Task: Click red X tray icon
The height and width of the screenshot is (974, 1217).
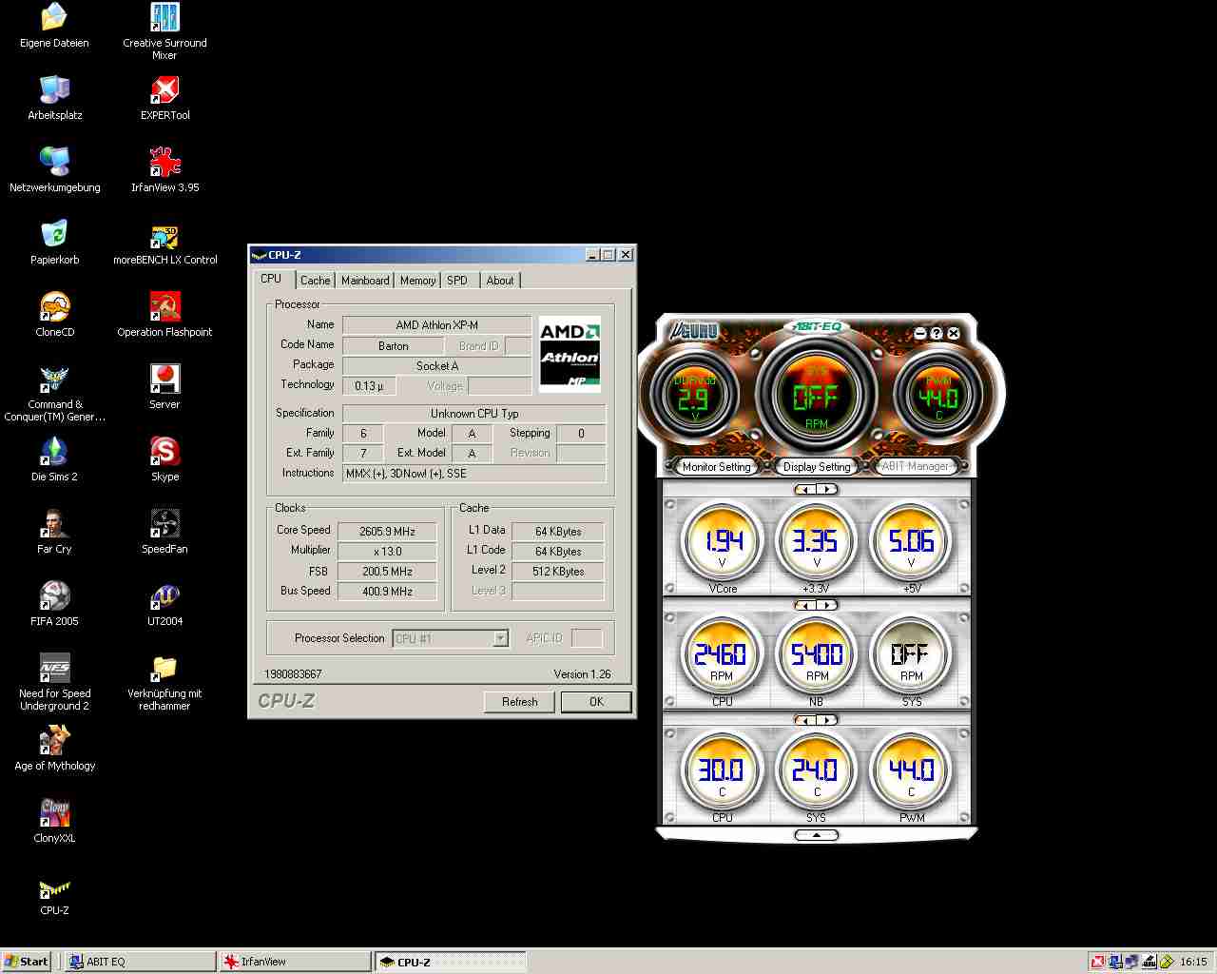Action: pos(1098,962)
